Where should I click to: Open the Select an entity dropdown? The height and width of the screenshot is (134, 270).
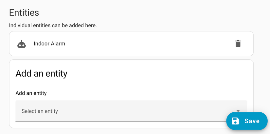pos(131,111)
